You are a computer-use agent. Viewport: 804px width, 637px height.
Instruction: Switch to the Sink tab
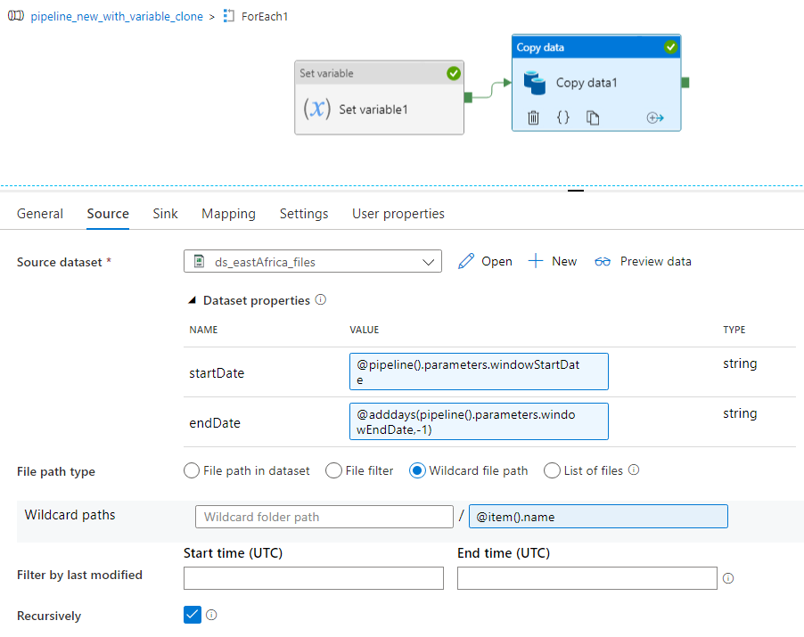165,214
